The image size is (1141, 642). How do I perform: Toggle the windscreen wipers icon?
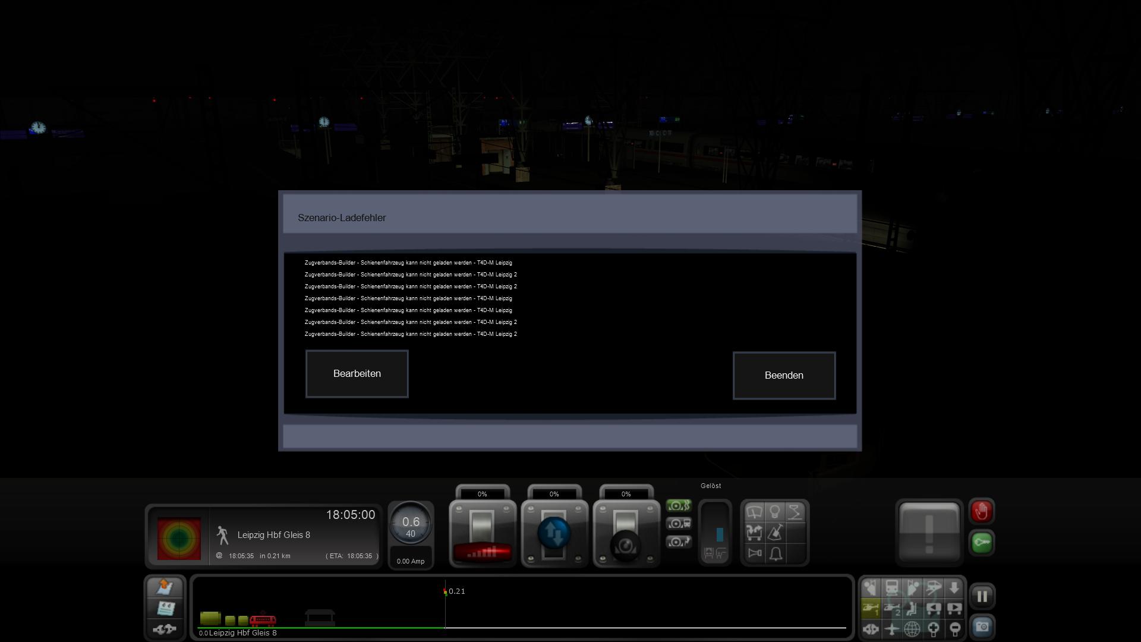(x=754, y=512)
